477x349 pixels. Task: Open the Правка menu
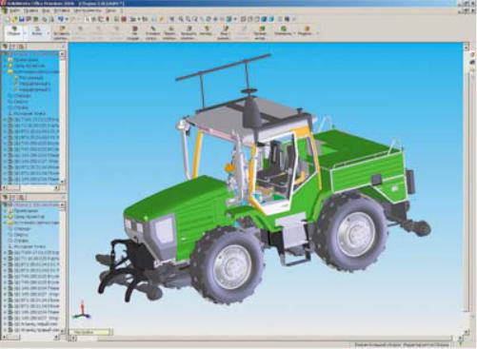click(x=30, y=10)
